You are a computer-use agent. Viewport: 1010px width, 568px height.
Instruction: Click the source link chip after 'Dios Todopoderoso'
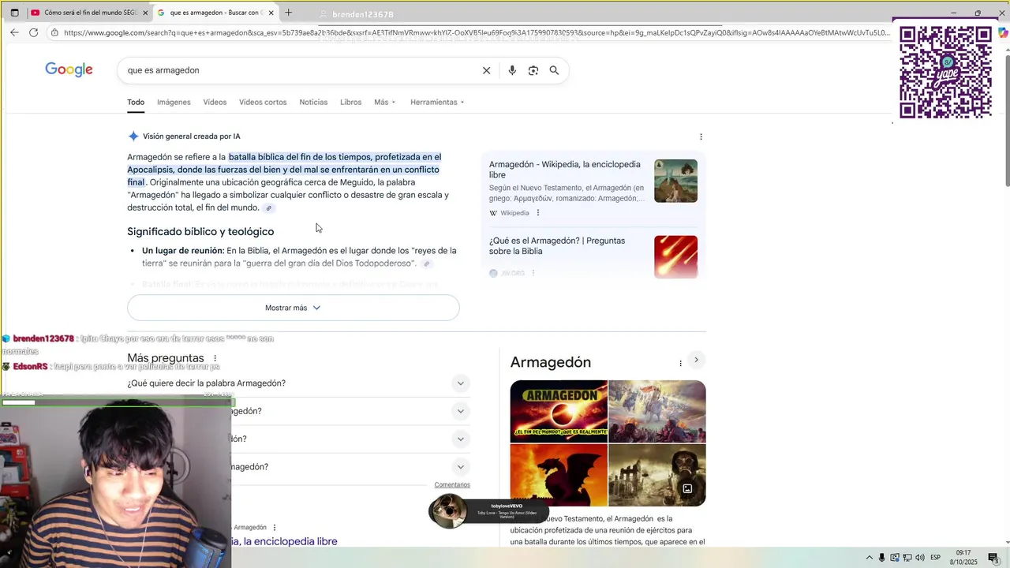click(x=426, y=263)
